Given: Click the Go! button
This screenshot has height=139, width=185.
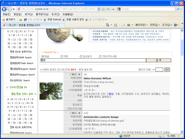Looking at the screenshot, I should pyautogui.click(x=167, y=69).
